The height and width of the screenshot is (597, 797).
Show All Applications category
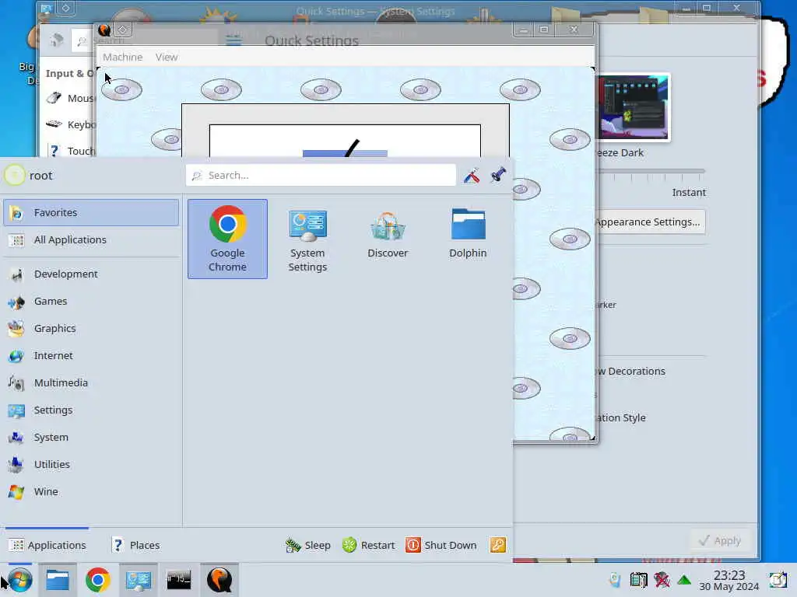tap(91, 239)
